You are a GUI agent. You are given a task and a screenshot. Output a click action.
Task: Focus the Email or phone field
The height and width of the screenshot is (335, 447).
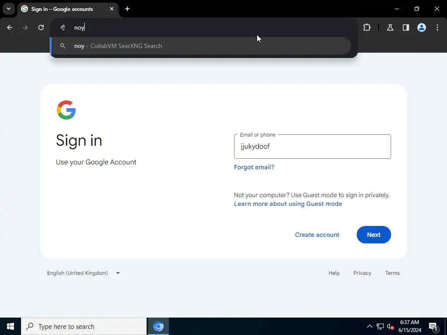pyautogui.click(x=313, y=147)
